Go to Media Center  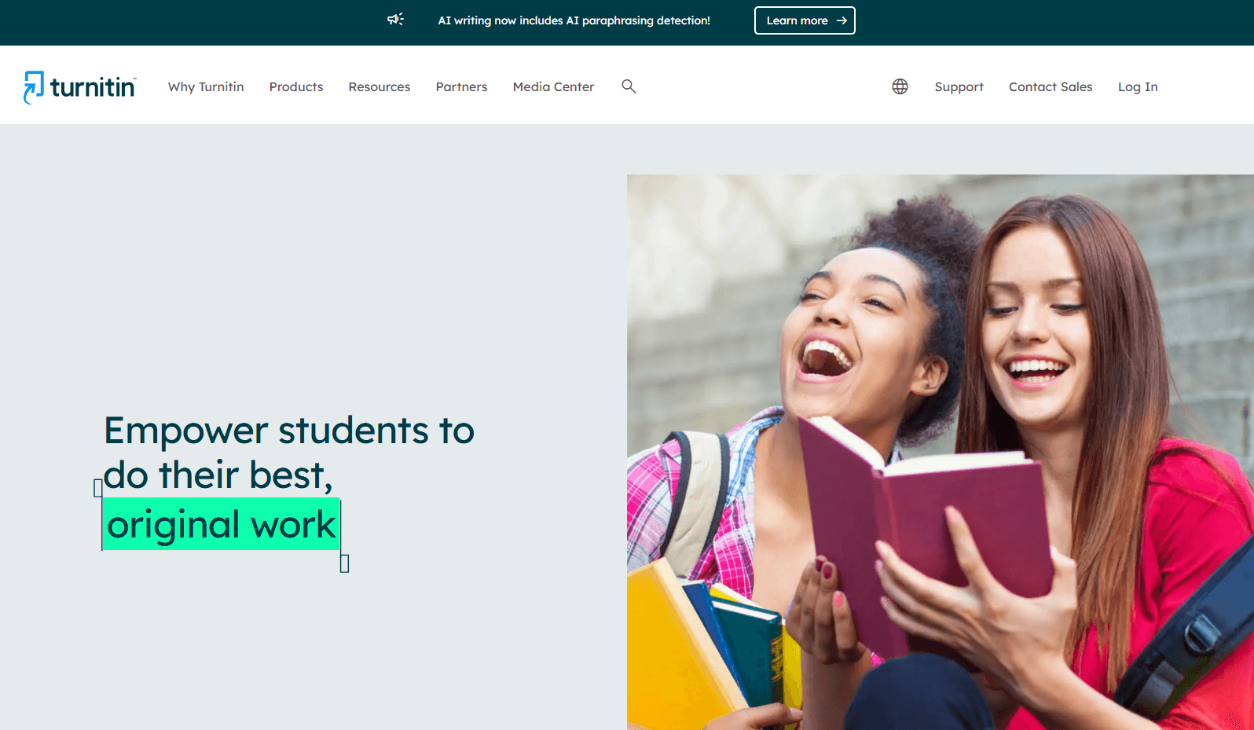[x=553, y=86]
